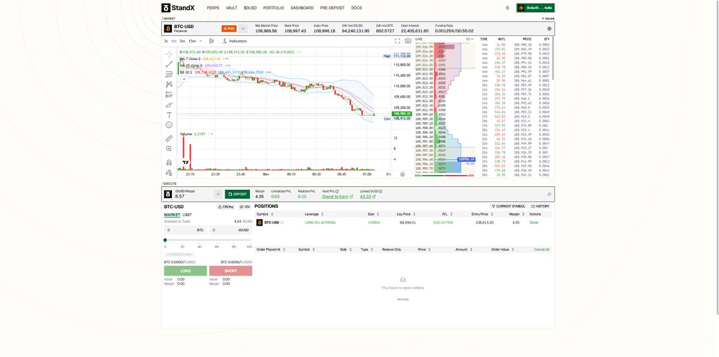Screen dimensions: 719x357
Task: Change the 10V leverage setting
Action: click(245, 207)
